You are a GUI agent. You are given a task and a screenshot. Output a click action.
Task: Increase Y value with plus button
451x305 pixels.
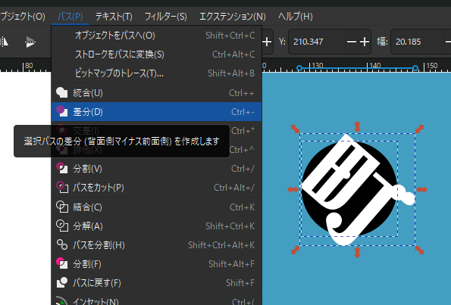point(365,42)
